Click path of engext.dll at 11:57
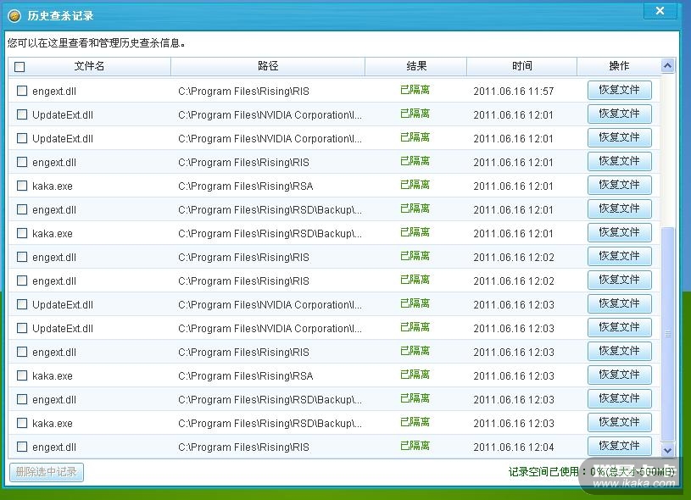 [x=243, y=92]
